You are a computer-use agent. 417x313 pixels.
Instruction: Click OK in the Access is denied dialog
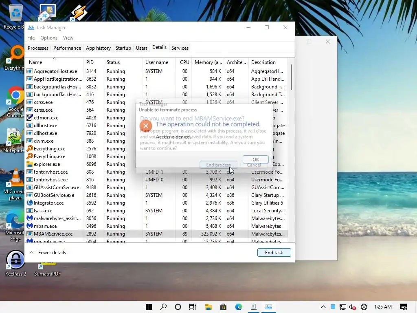(255, 159)
